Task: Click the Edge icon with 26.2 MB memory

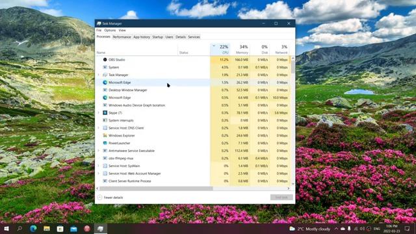Action: pos(105,83)
